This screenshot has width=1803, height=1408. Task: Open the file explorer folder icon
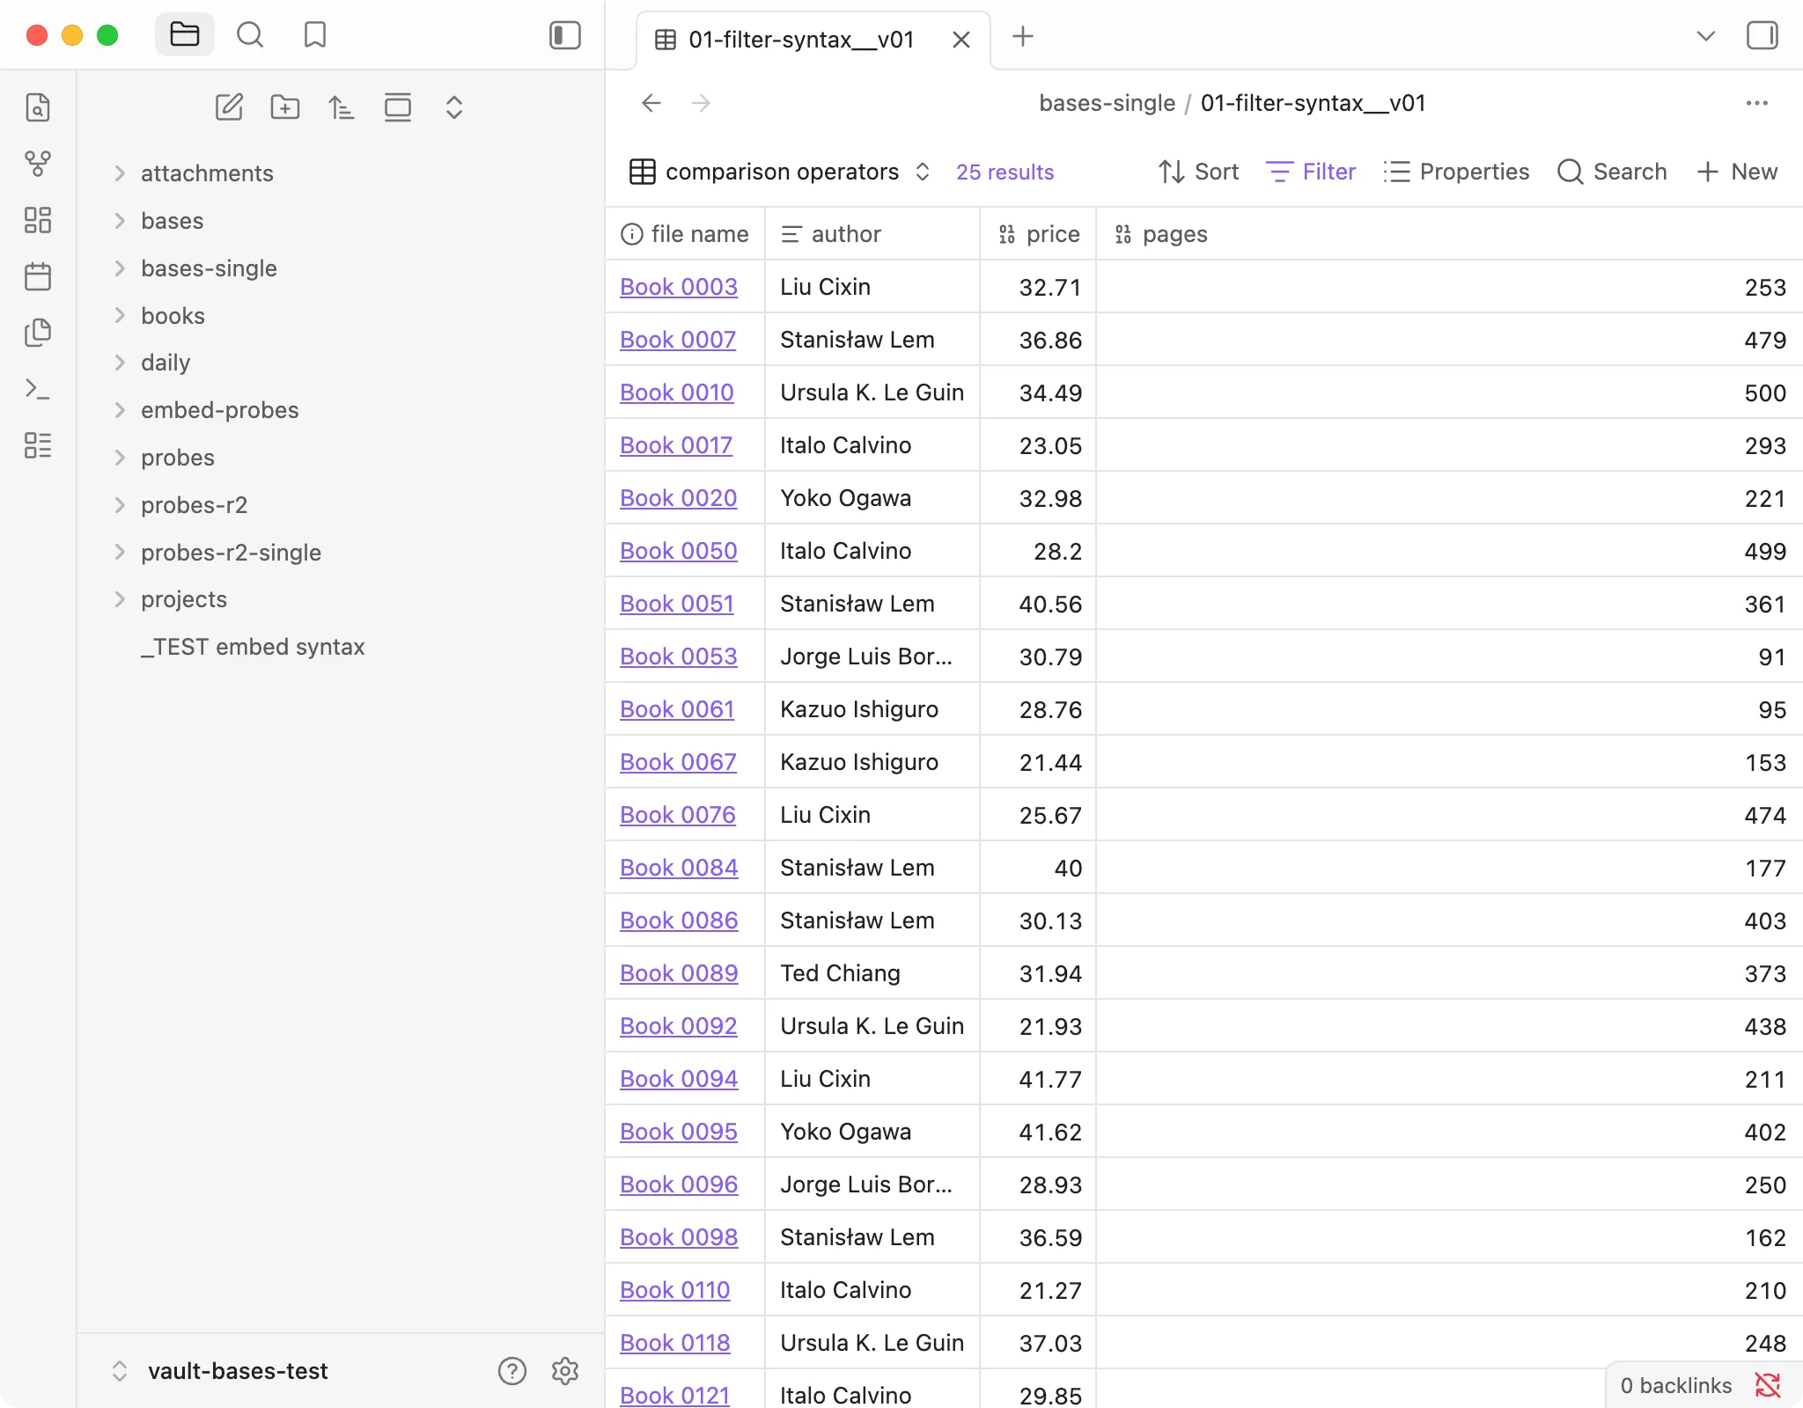(185, 35)
